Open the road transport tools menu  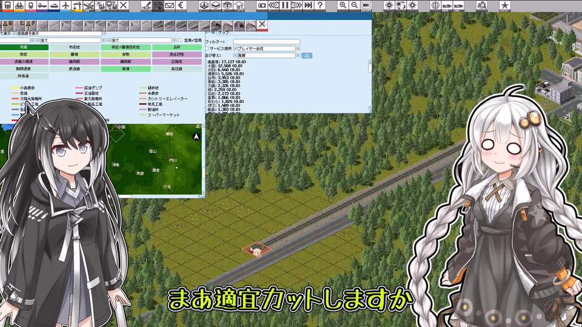coord(42,5)
